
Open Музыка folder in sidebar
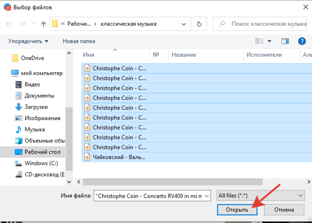(x=35, y=129)
